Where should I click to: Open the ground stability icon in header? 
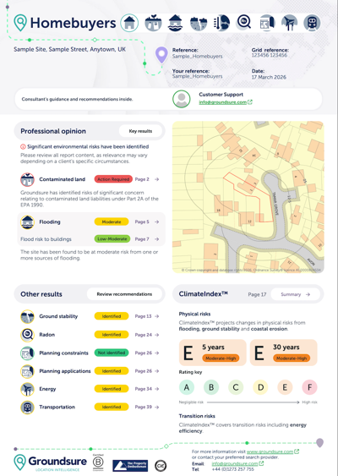(x=199, y=23)
